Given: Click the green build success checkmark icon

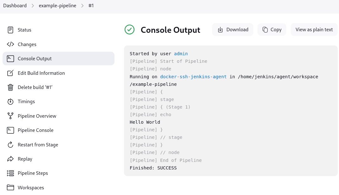Looking at the screenshot, I should coord(129,30).
